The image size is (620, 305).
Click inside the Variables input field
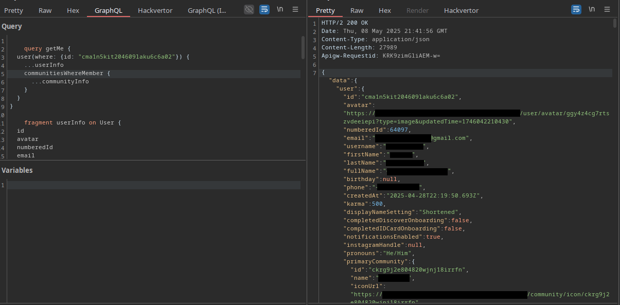point(153,185)
